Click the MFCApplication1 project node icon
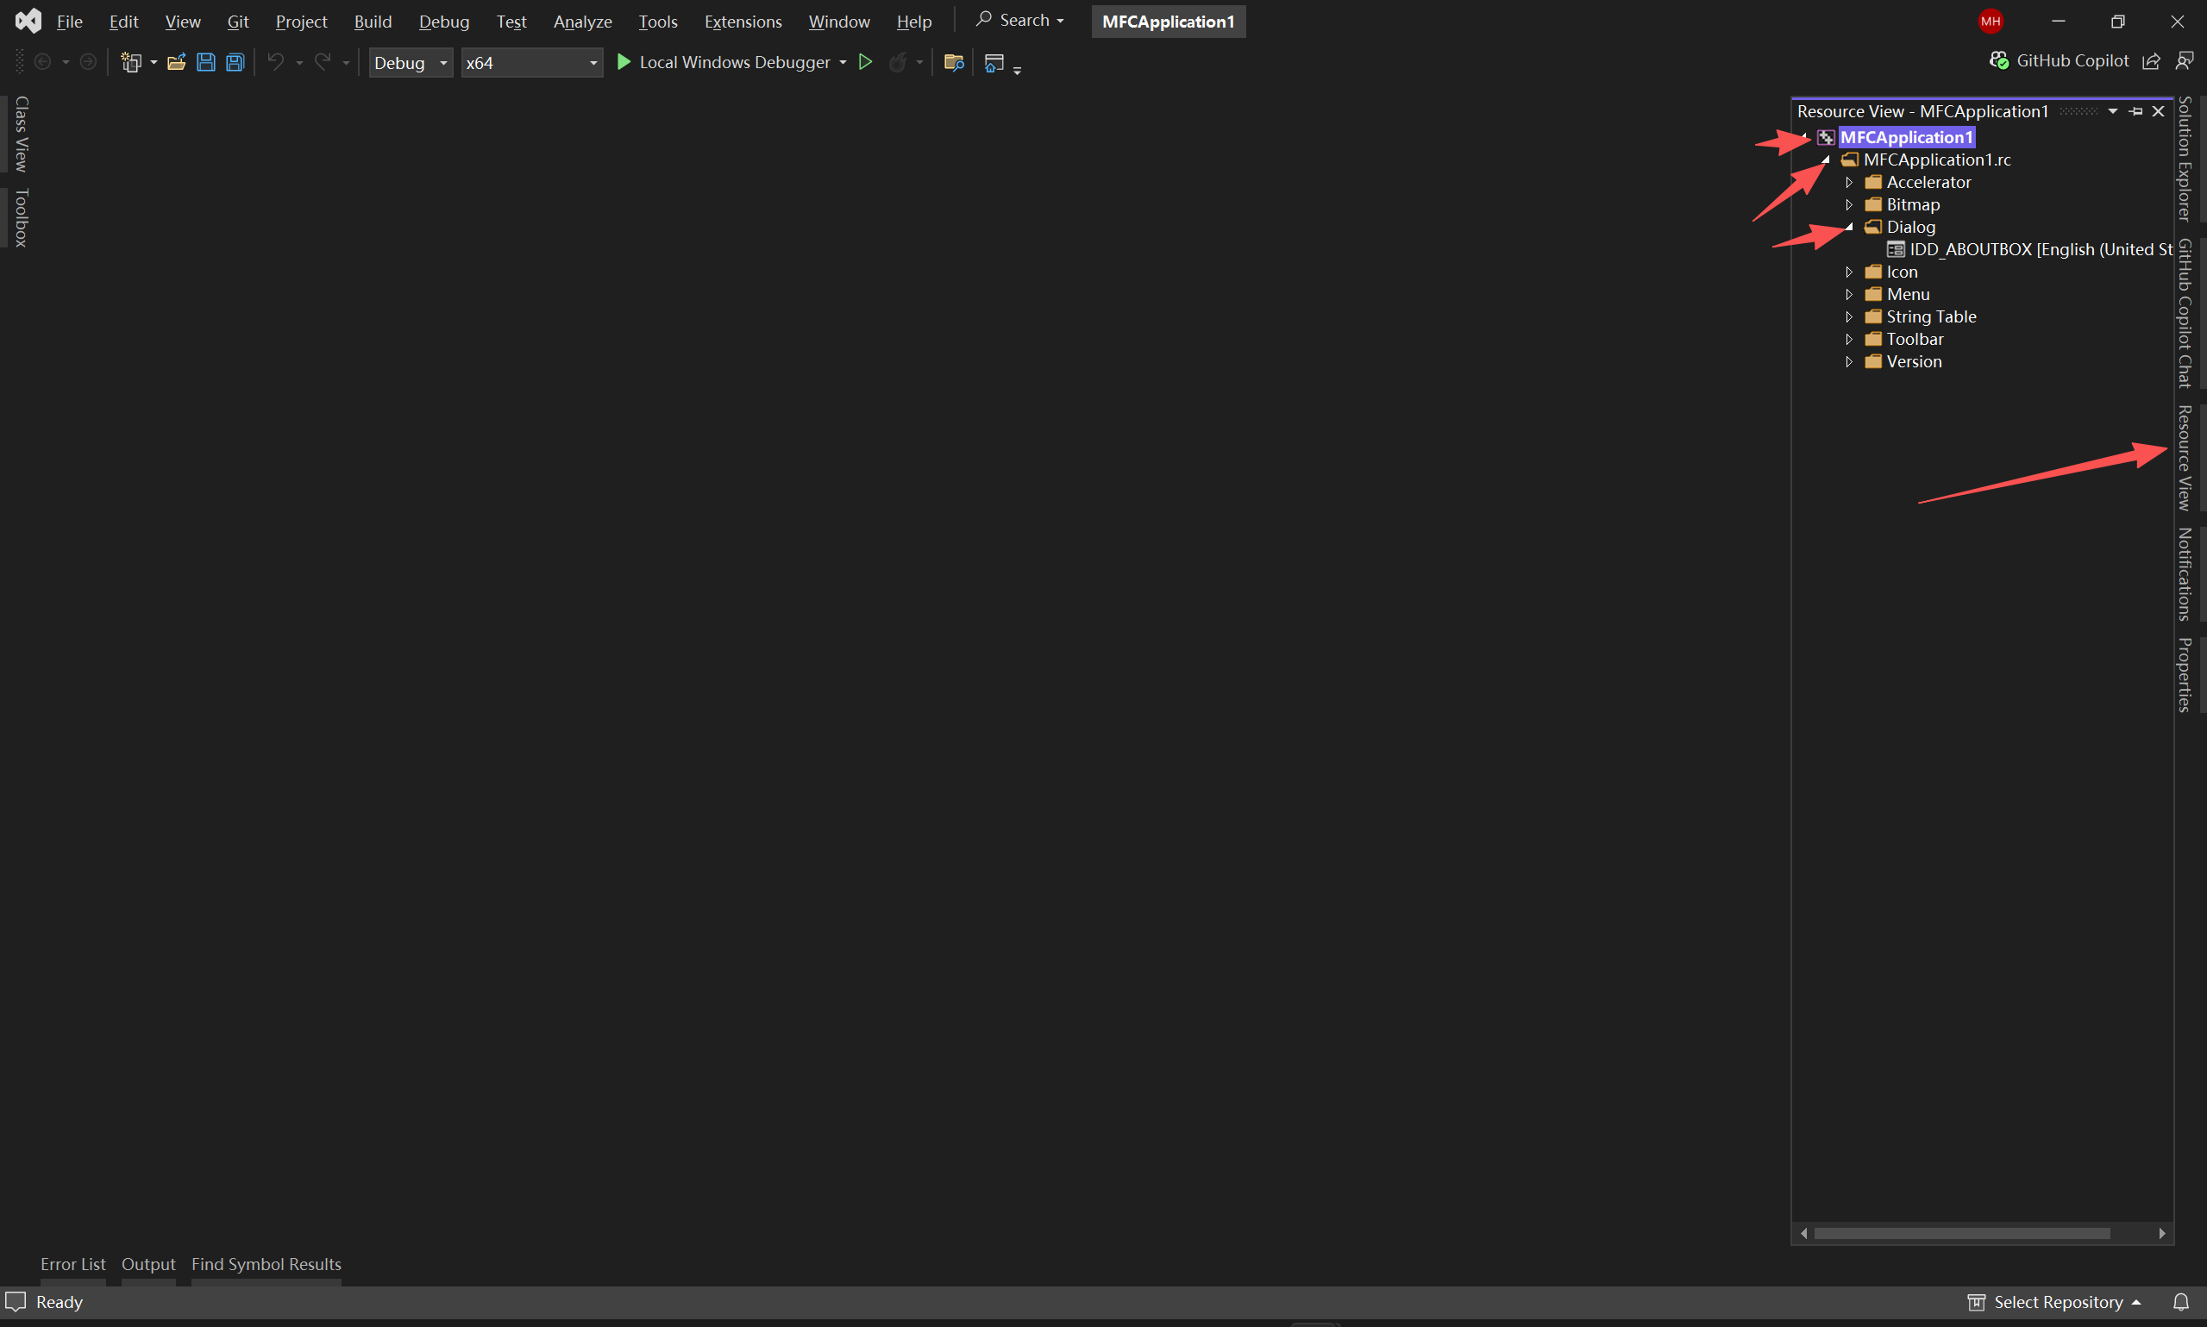The image size is (2207, 1327). tap(1826, 137)
